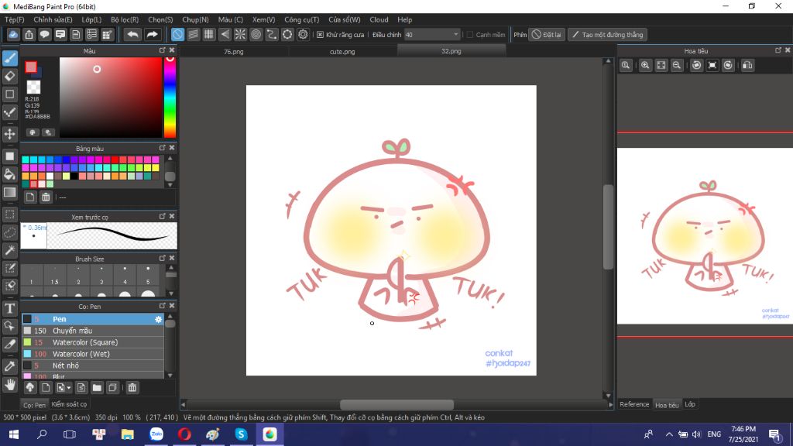This screenshot has width=793, height=446.
Task: Choose the Move tool
Action: point(9,134)
